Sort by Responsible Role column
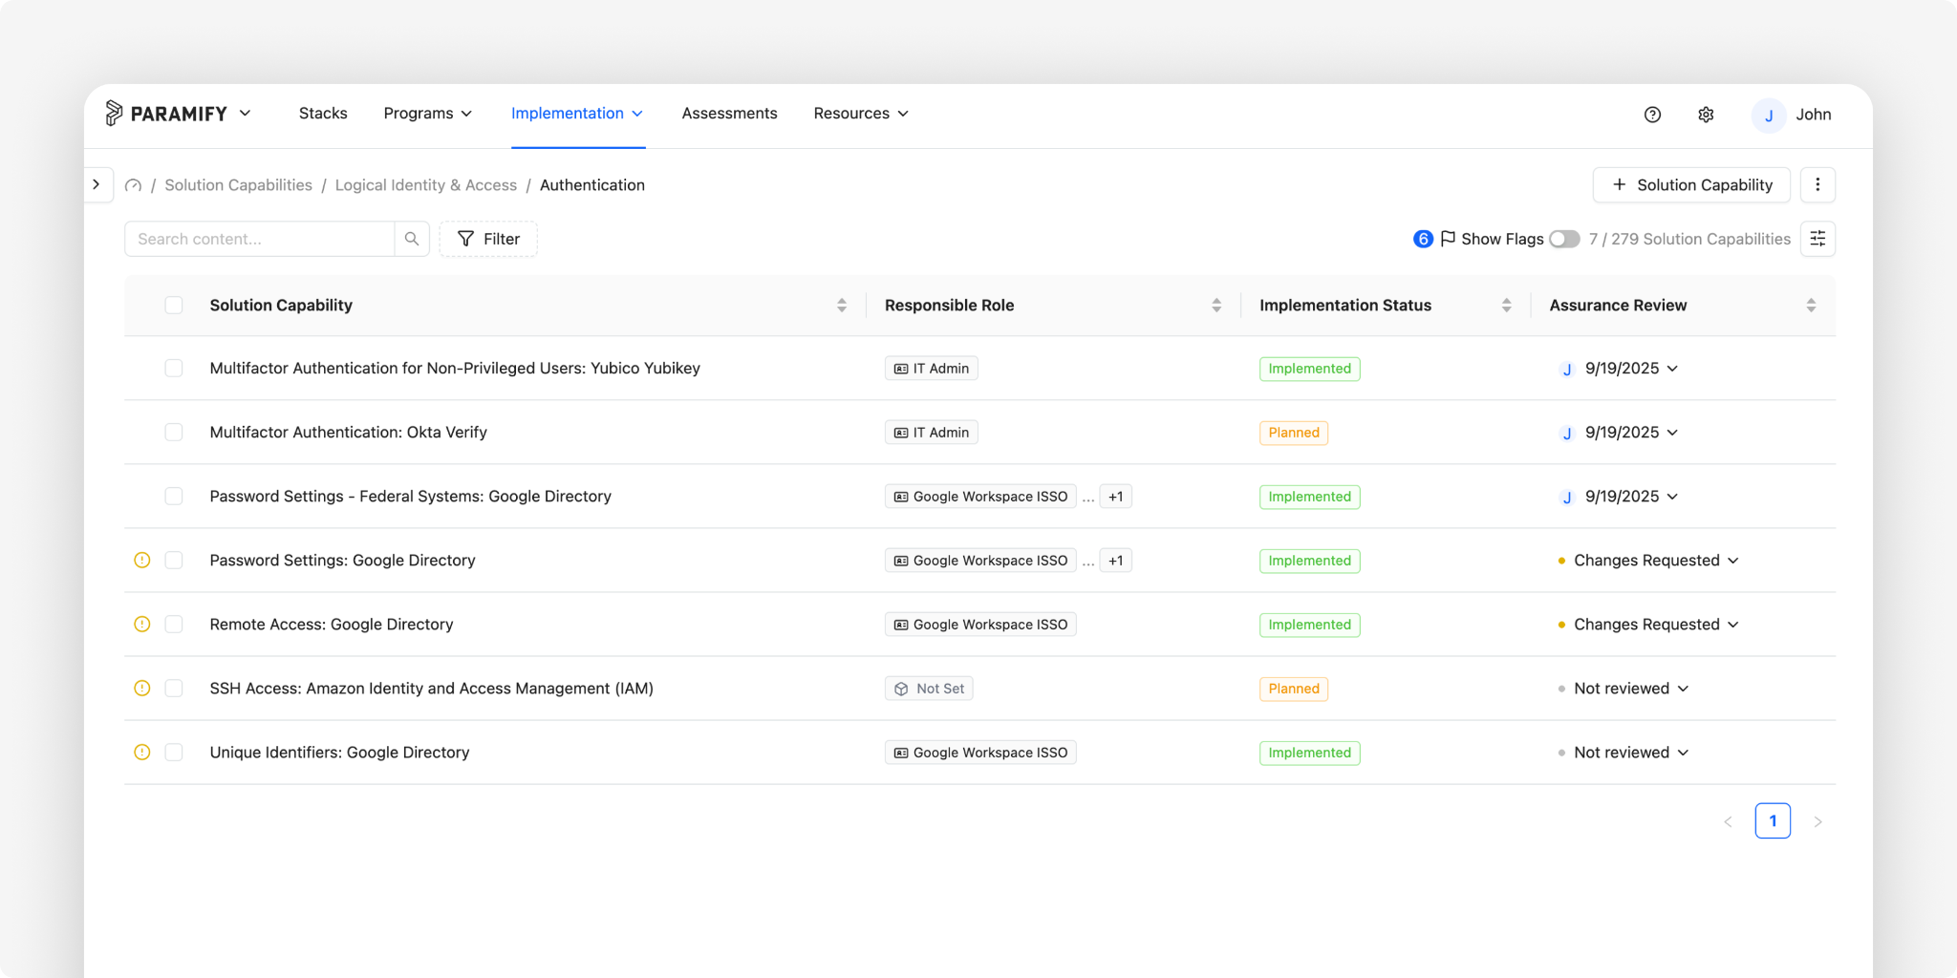1957x978 pixels. pyautogui.click(x=1216, y=306)
